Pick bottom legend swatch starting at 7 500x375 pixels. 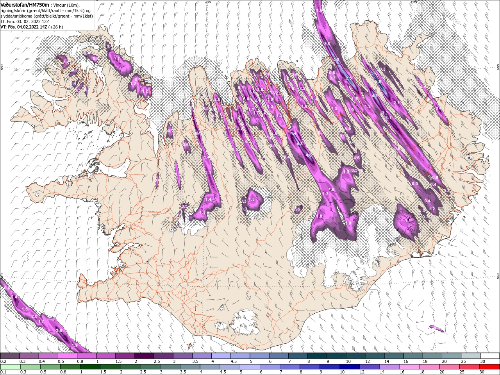click(x=290, y=367)
